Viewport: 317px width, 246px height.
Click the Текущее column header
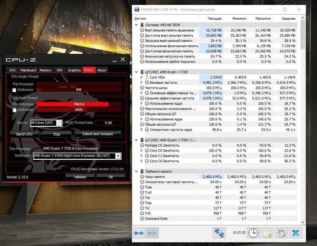coord(211,19)
